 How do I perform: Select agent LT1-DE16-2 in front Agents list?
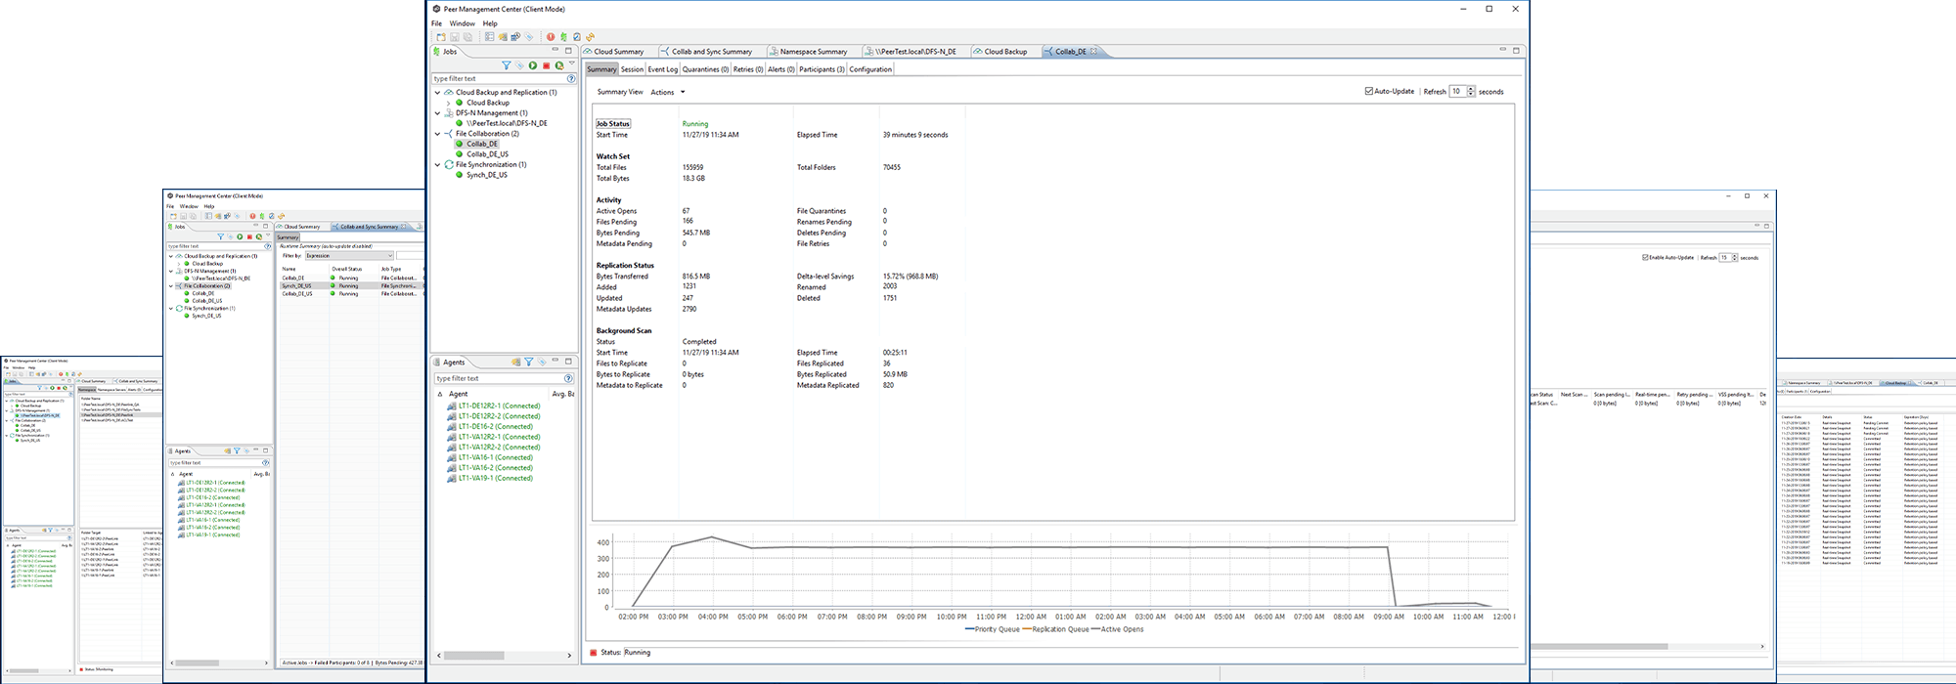point(495,426)
